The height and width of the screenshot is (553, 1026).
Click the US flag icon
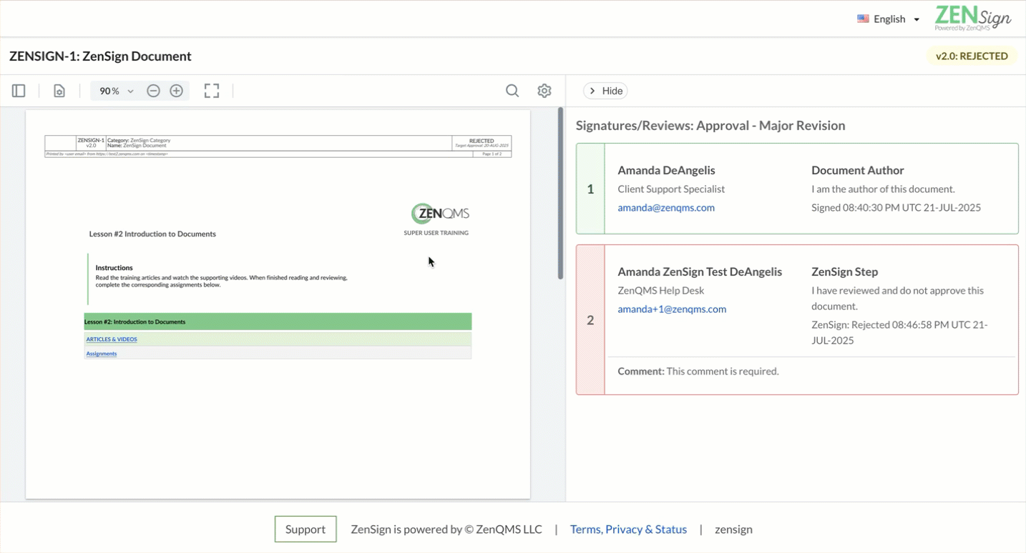point(863,19)
